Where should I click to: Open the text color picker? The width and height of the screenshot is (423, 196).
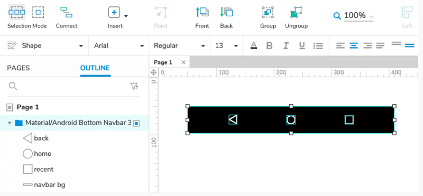[x=254, y=45]
